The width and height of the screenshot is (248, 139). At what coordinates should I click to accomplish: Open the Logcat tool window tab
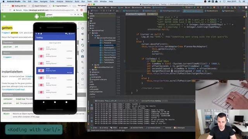124,128
